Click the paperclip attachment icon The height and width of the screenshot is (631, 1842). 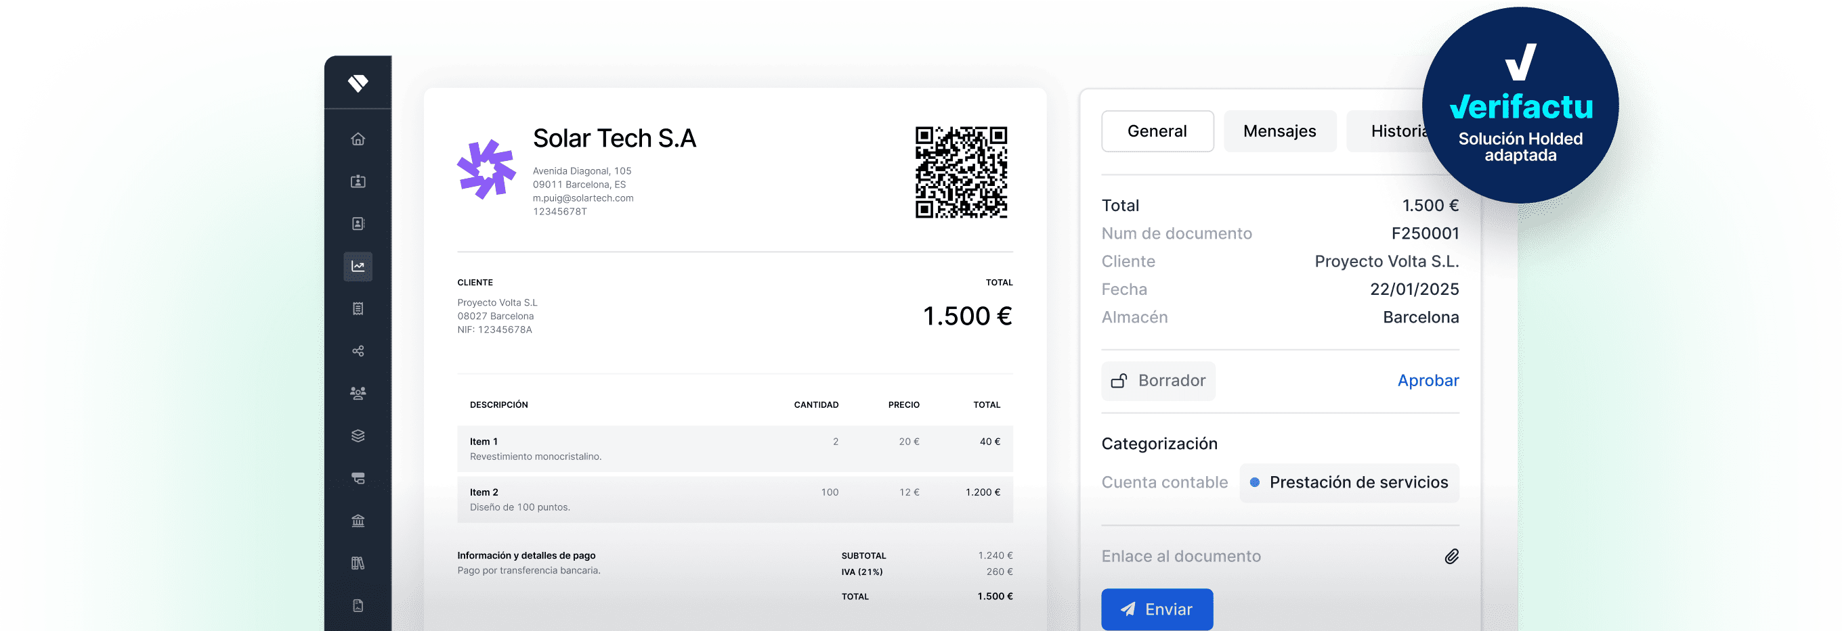pos(1451,556)
